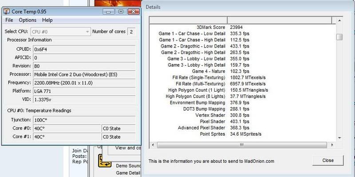Select the Advanced Pixel Shader row

[x=243, y=128]
